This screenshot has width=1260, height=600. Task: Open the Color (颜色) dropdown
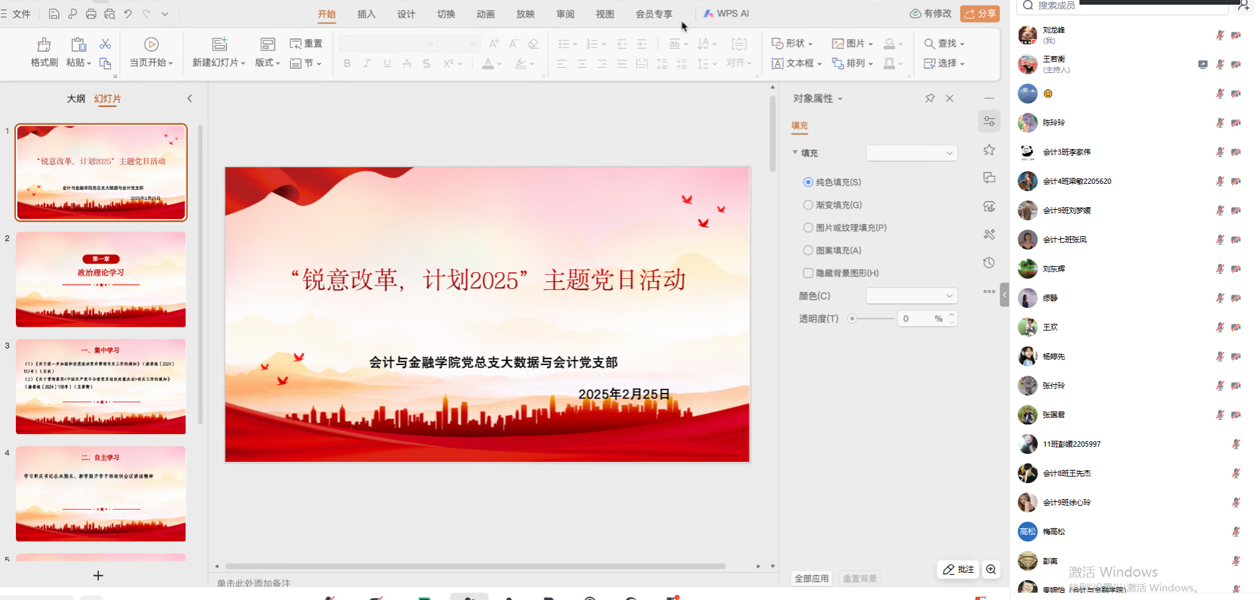pos(911,296)
